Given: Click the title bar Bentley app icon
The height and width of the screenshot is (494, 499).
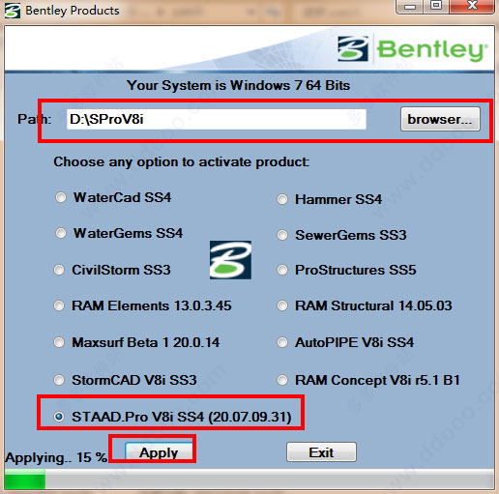Looking at the screenshot, I should point(13,11).
